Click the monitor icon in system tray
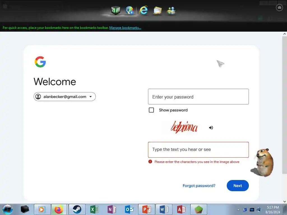This screenshot has width=287, height=215. point(252,210)
